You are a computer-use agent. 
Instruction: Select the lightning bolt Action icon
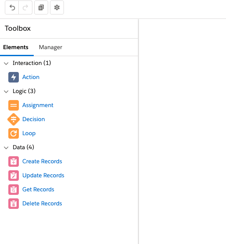[x=14, y=77]
